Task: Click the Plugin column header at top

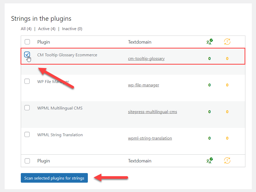Action: pos(44,42)
